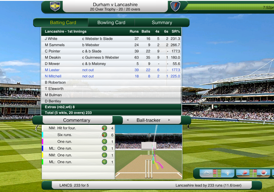The height and width of the screenshot is (192, 274).
Task: Select not-out batsman M Lester
Action: click(111, 70)
